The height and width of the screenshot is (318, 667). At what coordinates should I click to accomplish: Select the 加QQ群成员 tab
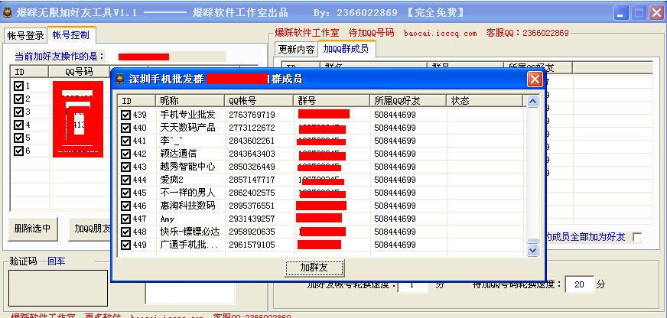[346, 48]
